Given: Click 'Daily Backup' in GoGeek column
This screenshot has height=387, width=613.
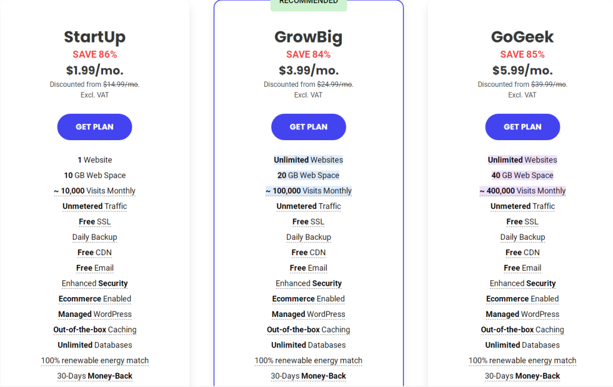Looking at the screenshot, I should [x=522, y=237].
